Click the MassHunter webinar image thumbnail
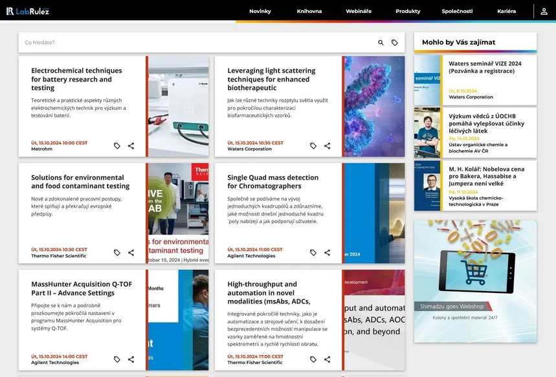Viewport: 556px width, 377px height. point(179,320)
